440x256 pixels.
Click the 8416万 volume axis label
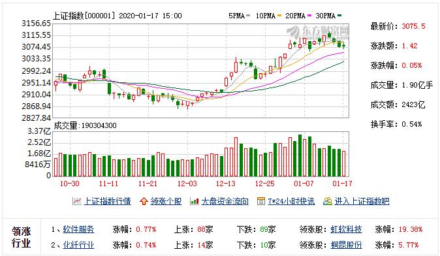(38, 165)
